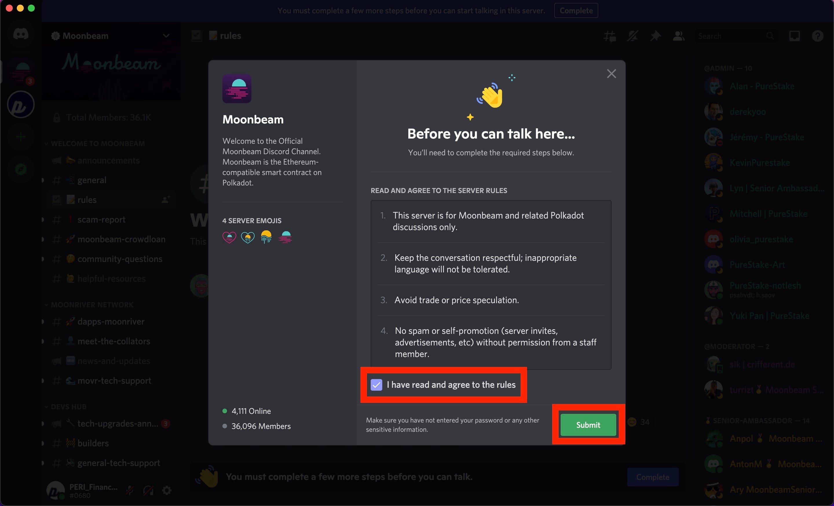Click Total Members: 36.1K locked channel
This screenshot has width=834, height=506.
[x=111, y=118]
